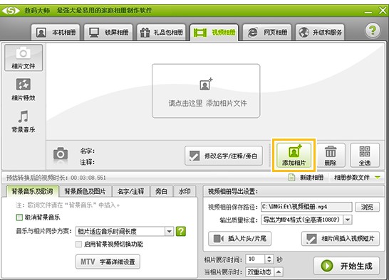
Task: Minimize the window from the title bar
Action: 368,11
